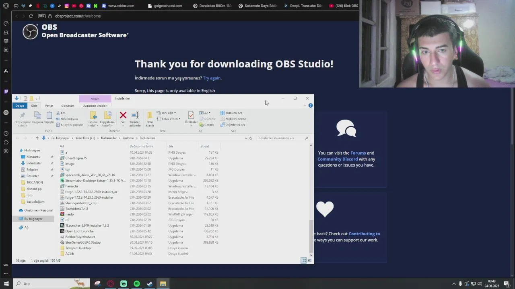
Task: Switch to Görünüm ribbon tab
Action: pyautogui.click(x=68, y=106)
